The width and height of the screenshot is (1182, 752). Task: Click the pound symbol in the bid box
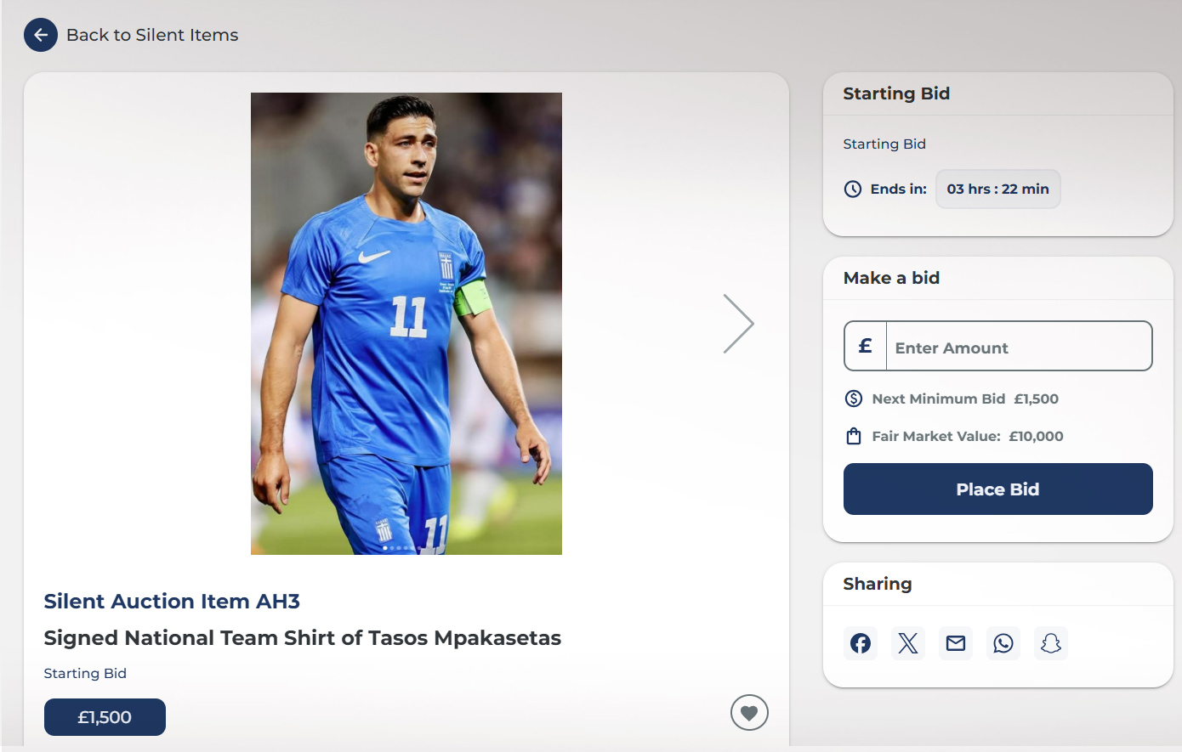[866, 346]
